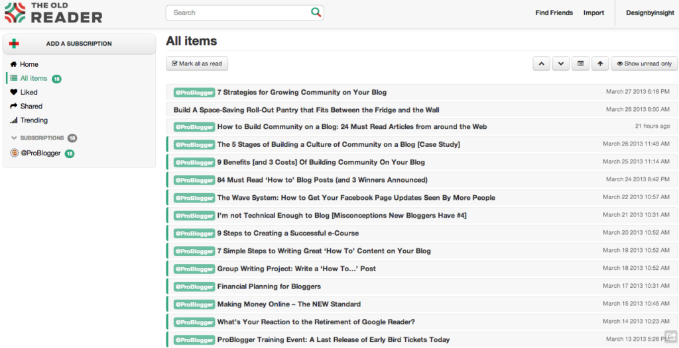Click the Liked heart icon
679x348 pixels.
click(x=13, y=92)
